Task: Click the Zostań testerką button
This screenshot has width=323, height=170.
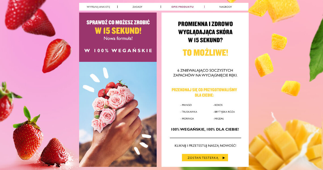Action: [x=205, y=158]
